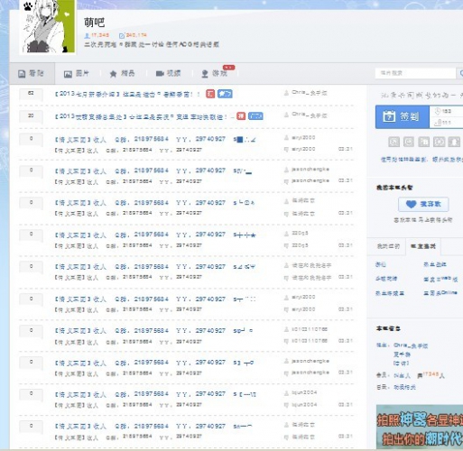
Task: Open the Chris_ moderator profile link in sidebar
Action: coord(411,345)
